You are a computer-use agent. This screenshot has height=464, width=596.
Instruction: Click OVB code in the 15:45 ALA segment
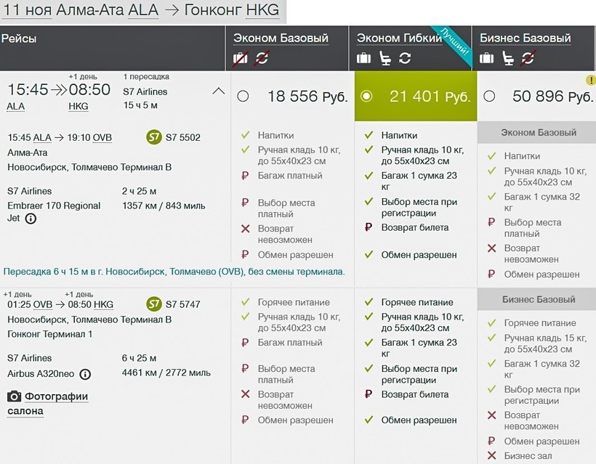coord(102,137)
